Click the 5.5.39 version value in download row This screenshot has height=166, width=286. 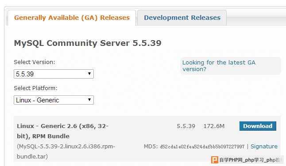pyautogui.click(x=186, y=126)
